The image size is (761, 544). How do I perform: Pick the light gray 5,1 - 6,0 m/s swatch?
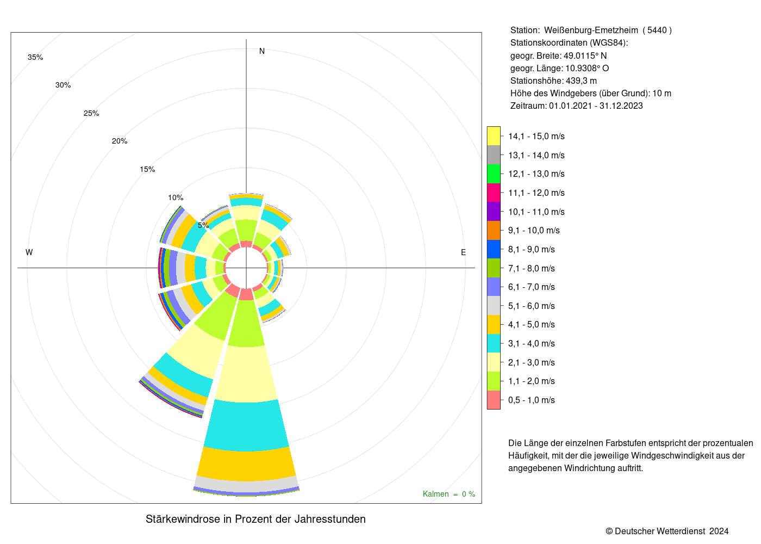(x=494, y=306)
